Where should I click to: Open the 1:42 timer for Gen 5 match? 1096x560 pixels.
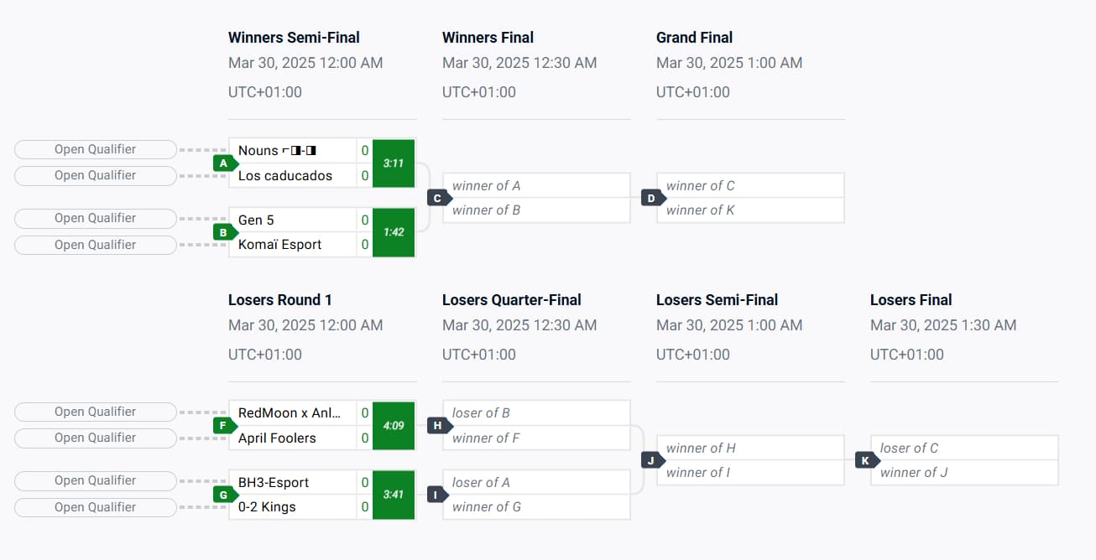point(394,232)
